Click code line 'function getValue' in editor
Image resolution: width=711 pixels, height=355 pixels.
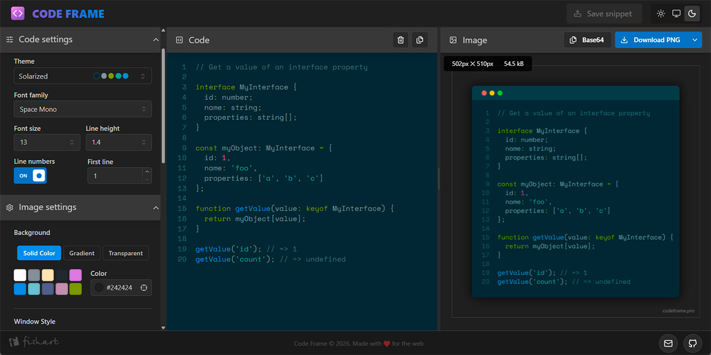click(294, 209)
